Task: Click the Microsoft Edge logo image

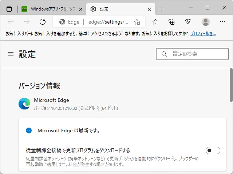Action: [24, 104]
